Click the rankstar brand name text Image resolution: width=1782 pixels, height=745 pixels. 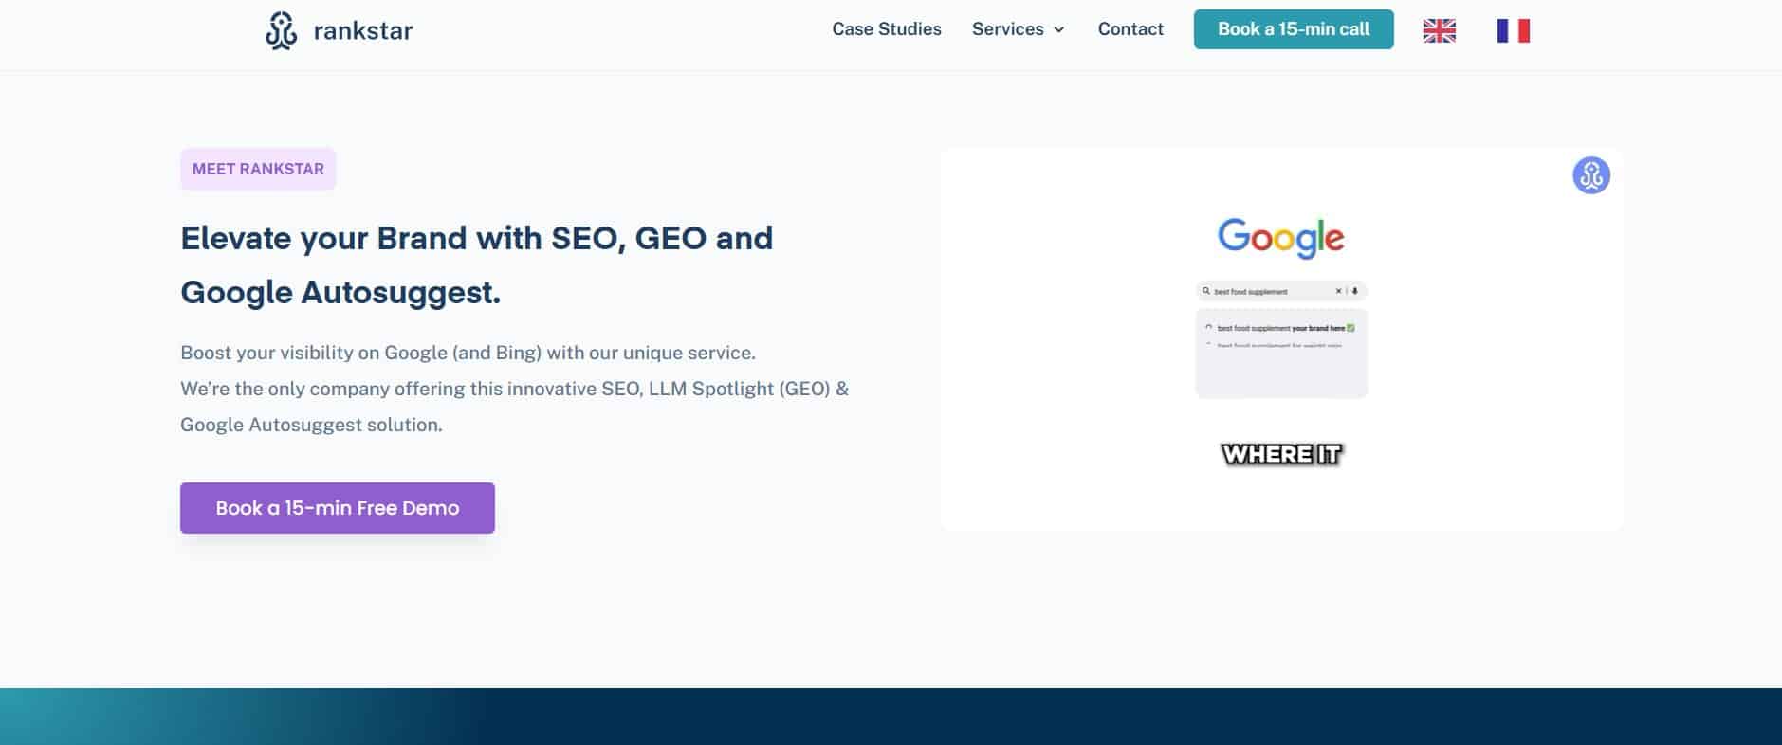[x=363, y=31]
